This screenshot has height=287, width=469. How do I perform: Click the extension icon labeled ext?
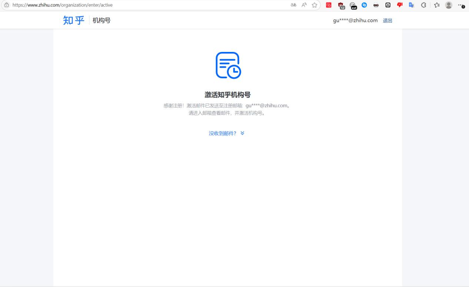coord(353,6)
